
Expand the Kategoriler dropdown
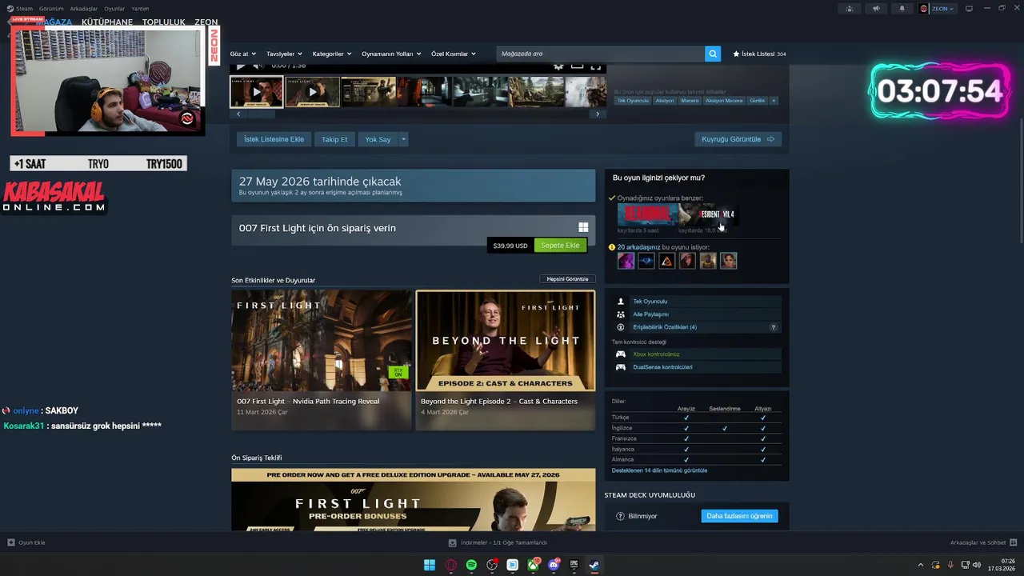tap(332, 54)
